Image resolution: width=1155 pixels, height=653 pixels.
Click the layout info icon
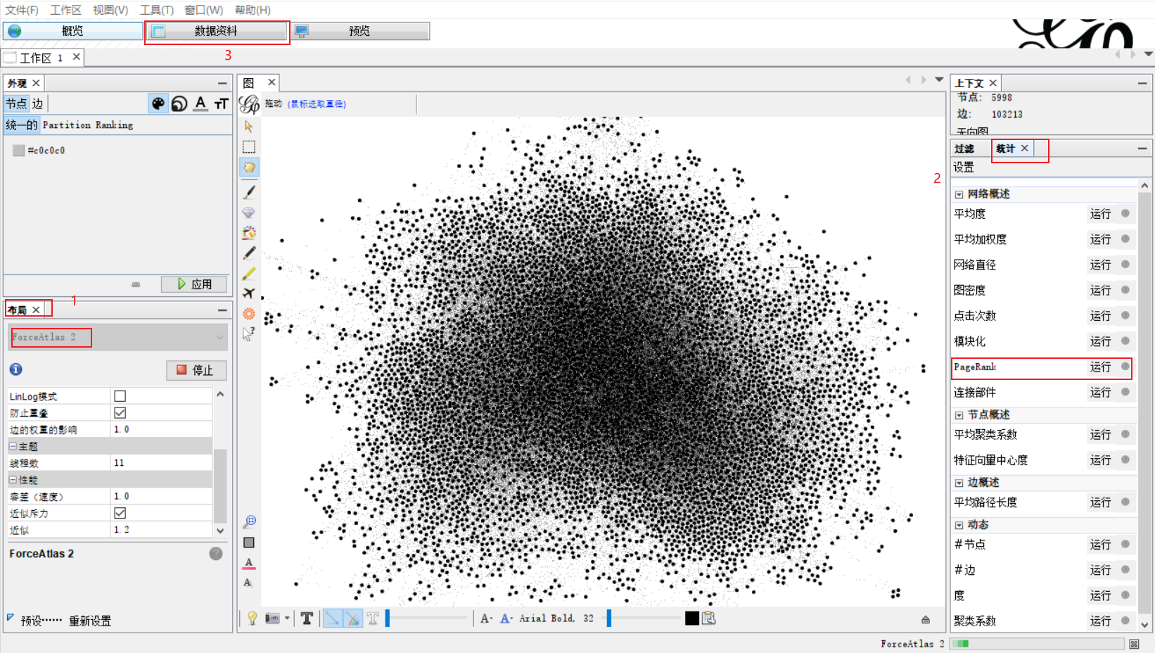[x=16, y=369]
